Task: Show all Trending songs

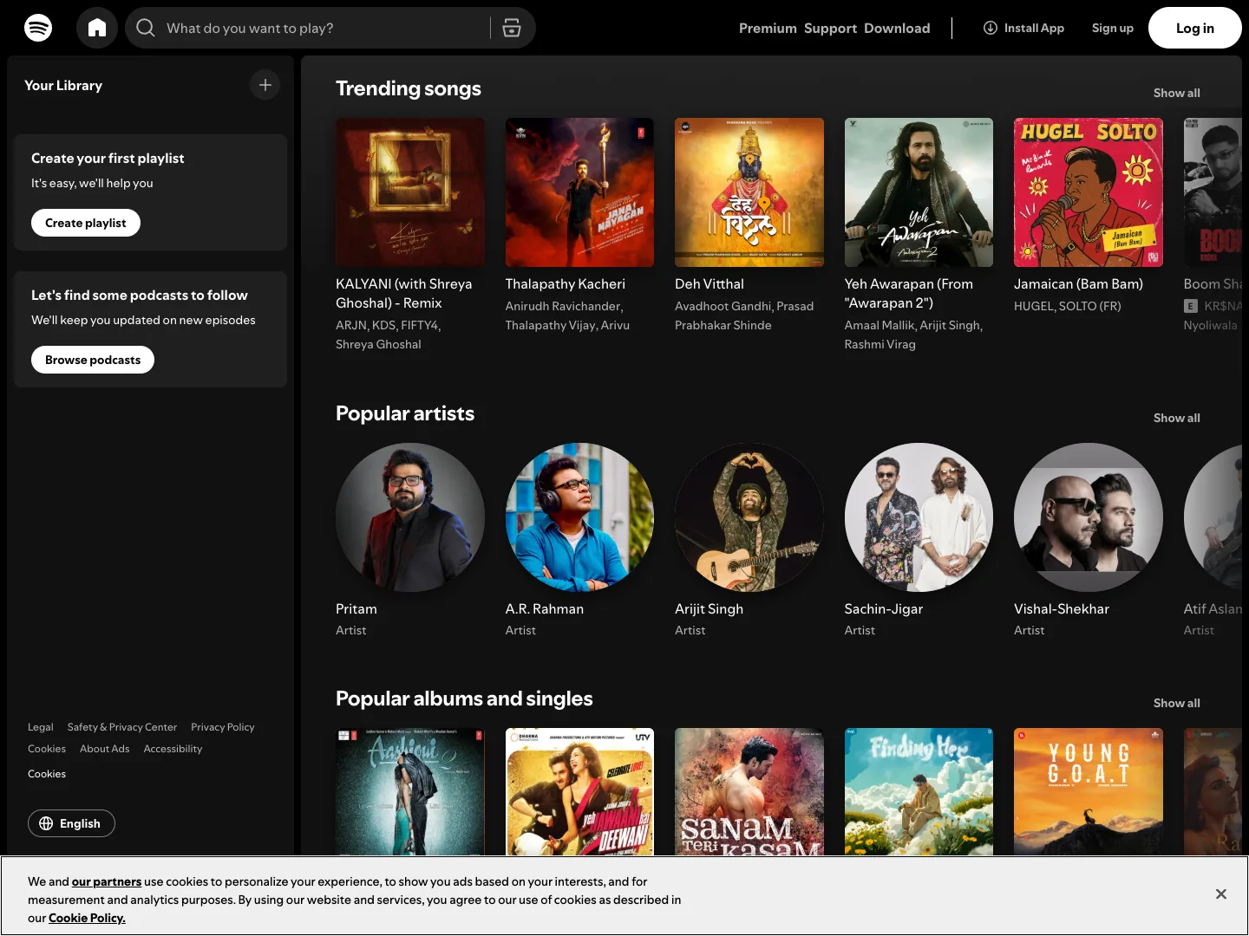Action: pyautogui.click(x=1177, y=93)
